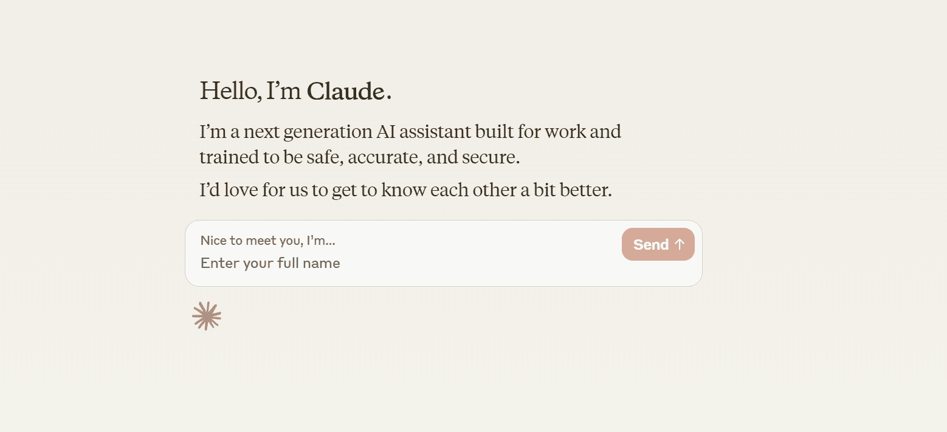Click the word "secure" in the description
The width and height of the screenshot is (947, 432).
[490, 158]
